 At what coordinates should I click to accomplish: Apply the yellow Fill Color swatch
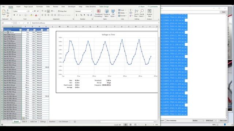31,15
